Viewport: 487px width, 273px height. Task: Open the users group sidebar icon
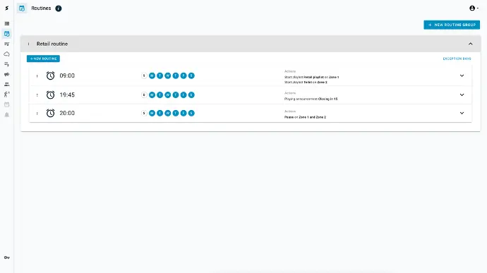point(7,85)
